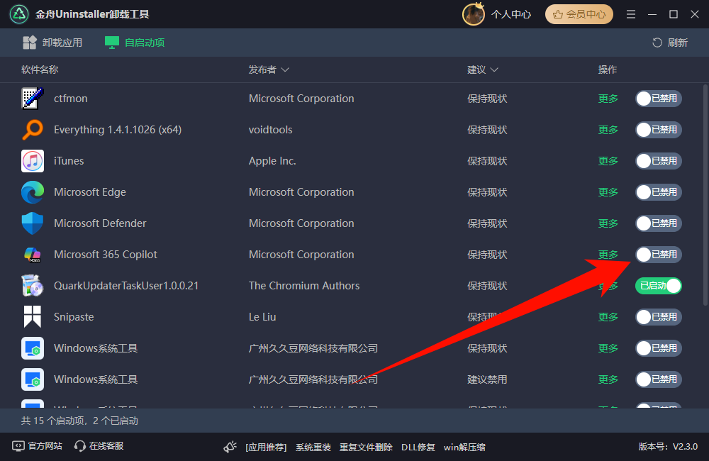Click the user avatar next to 个人中心
709x461 pixels.
point(473,13)
